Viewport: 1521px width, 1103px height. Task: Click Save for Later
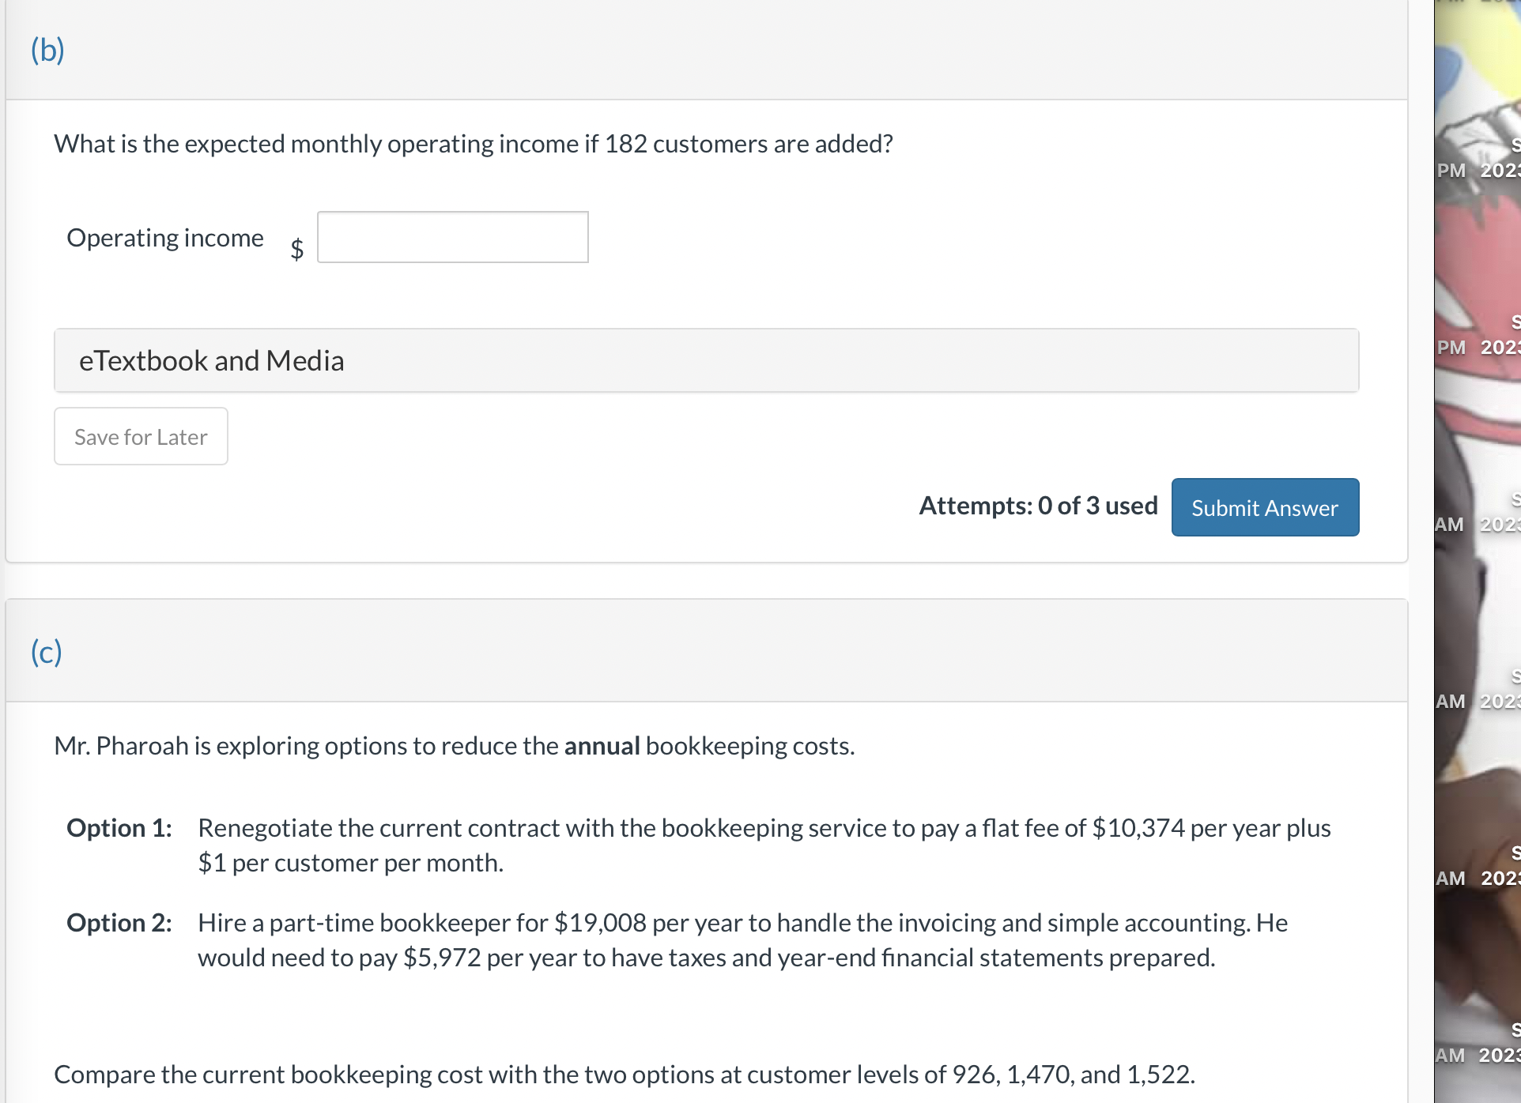(140, 435)
